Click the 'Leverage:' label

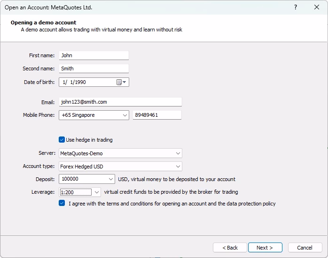[43, 192]
